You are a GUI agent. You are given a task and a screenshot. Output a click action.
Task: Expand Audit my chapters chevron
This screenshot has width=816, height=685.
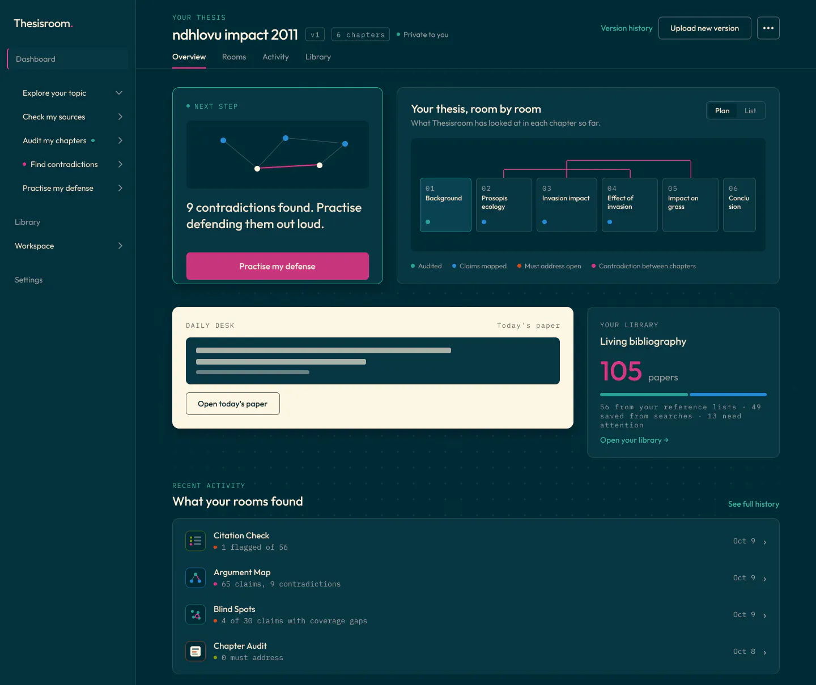pyautogui.click(x=120, y=140)
